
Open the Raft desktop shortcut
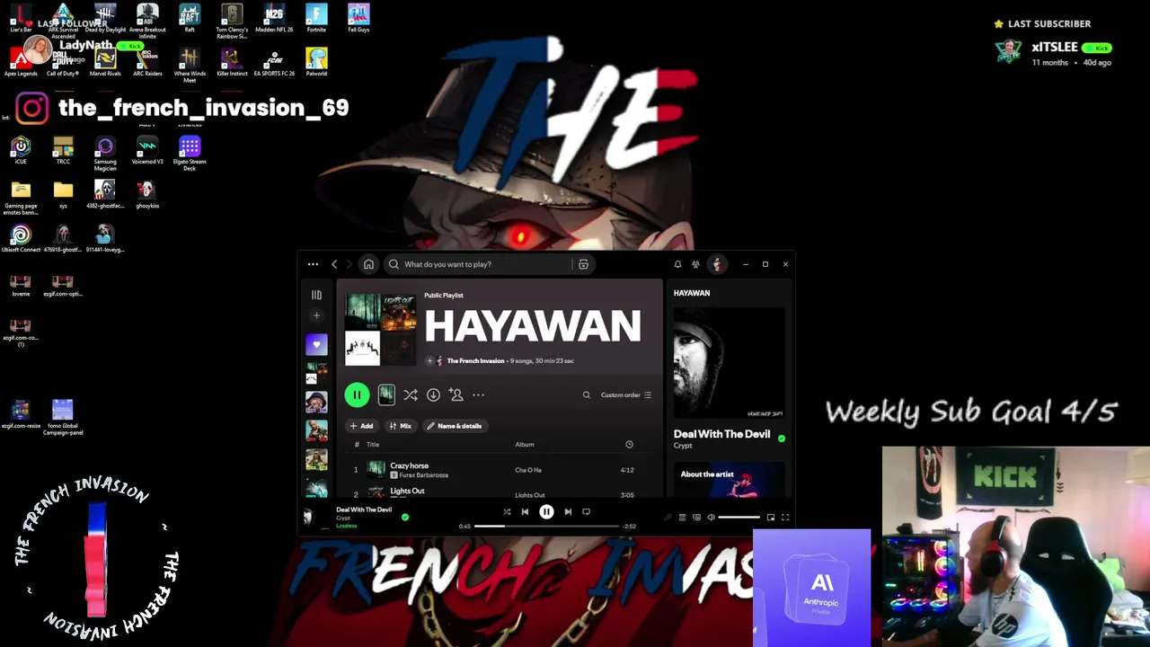[190, 19]
